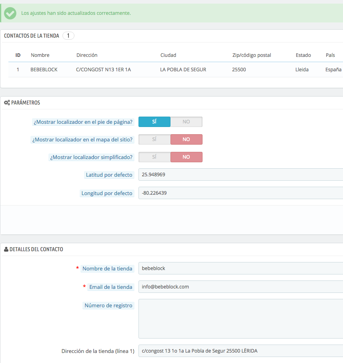
Task: Click the Email de la tienda field
Action: 241,287
